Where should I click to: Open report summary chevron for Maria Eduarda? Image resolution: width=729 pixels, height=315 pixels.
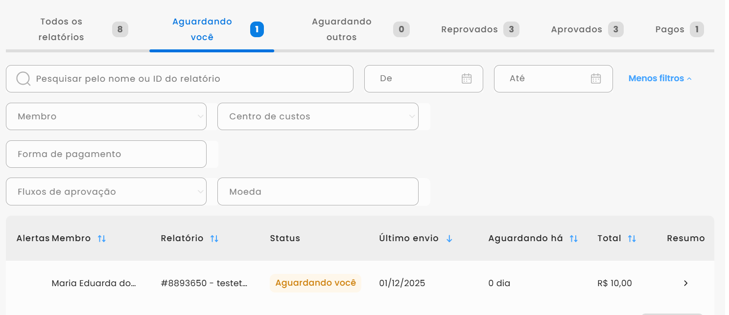point(685,283)
